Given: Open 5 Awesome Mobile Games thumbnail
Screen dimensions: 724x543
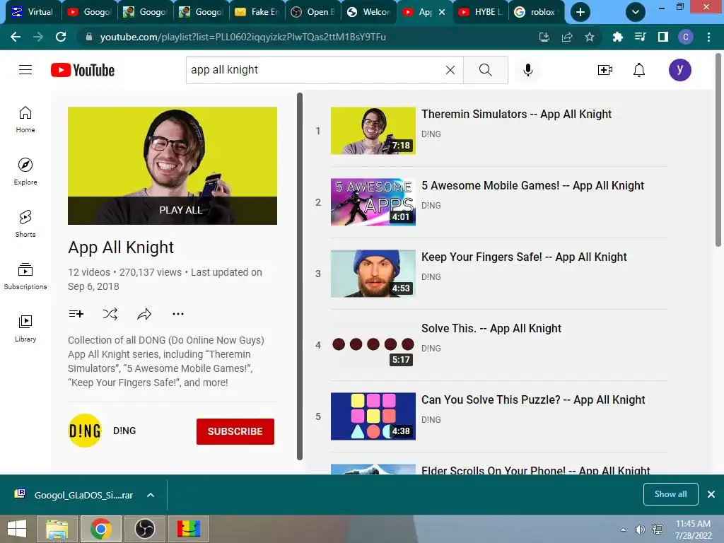Looking at the screenshot, I should tap(373, 202).
